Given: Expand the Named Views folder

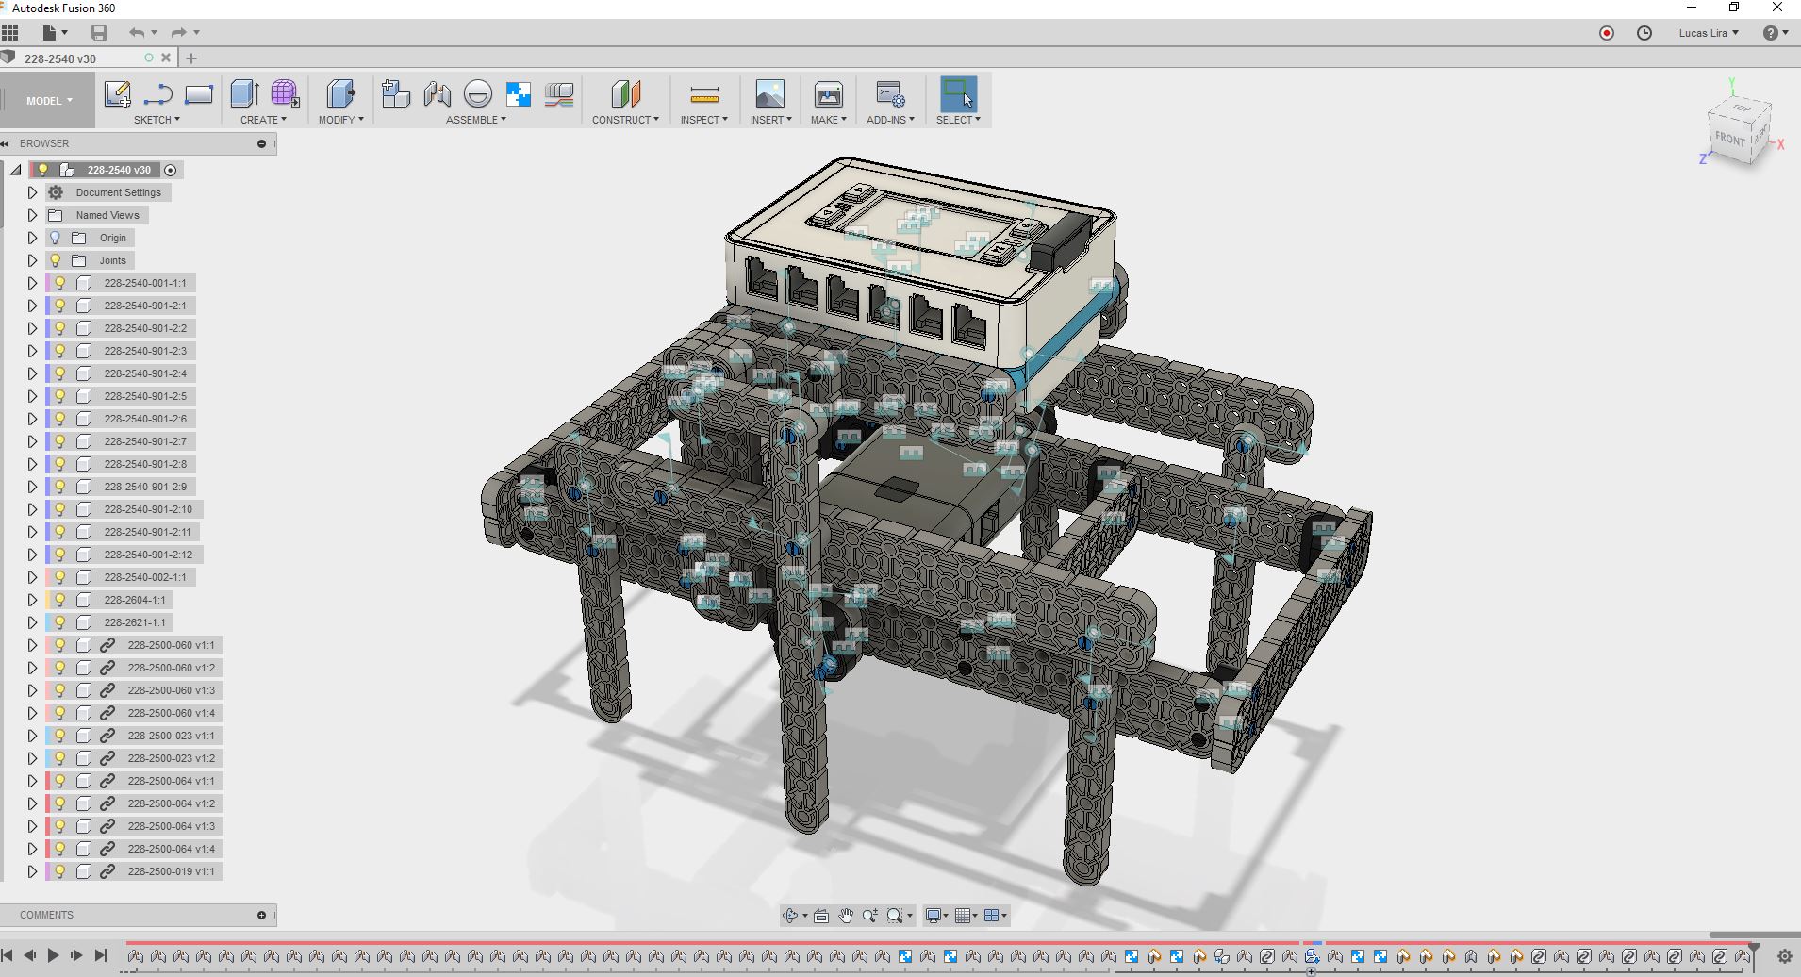Looking at the screenshot, I should (31, 214).
